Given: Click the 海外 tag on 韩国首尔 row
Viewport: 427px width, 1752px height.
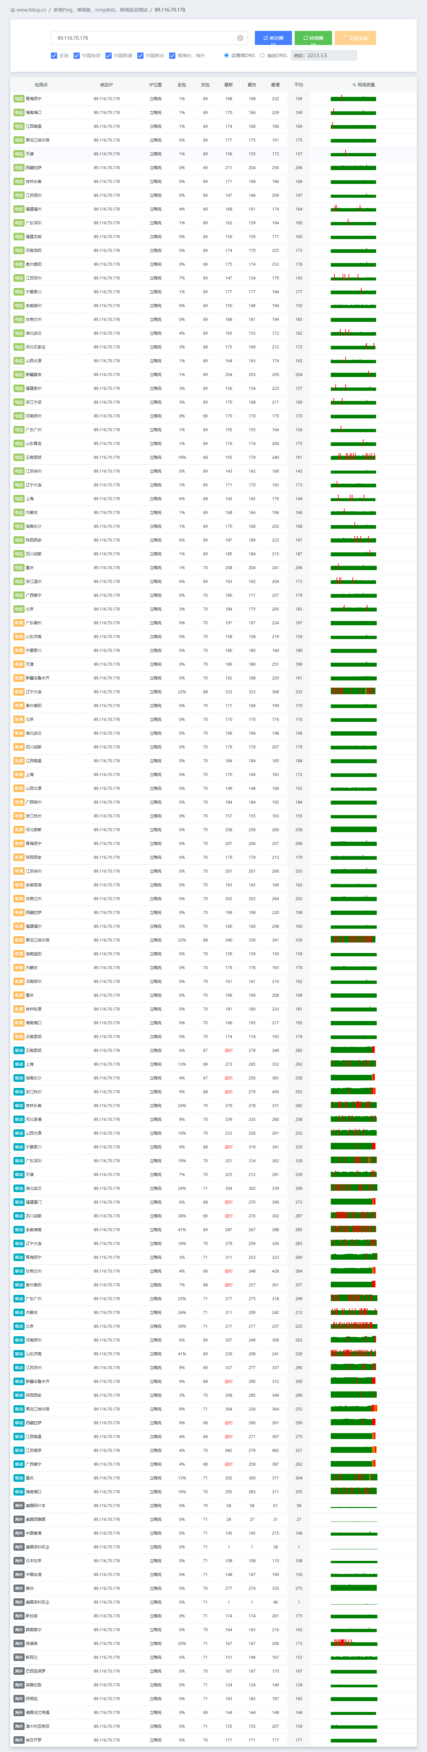Looking at the screenshot, I should [x=19, y=1630].
